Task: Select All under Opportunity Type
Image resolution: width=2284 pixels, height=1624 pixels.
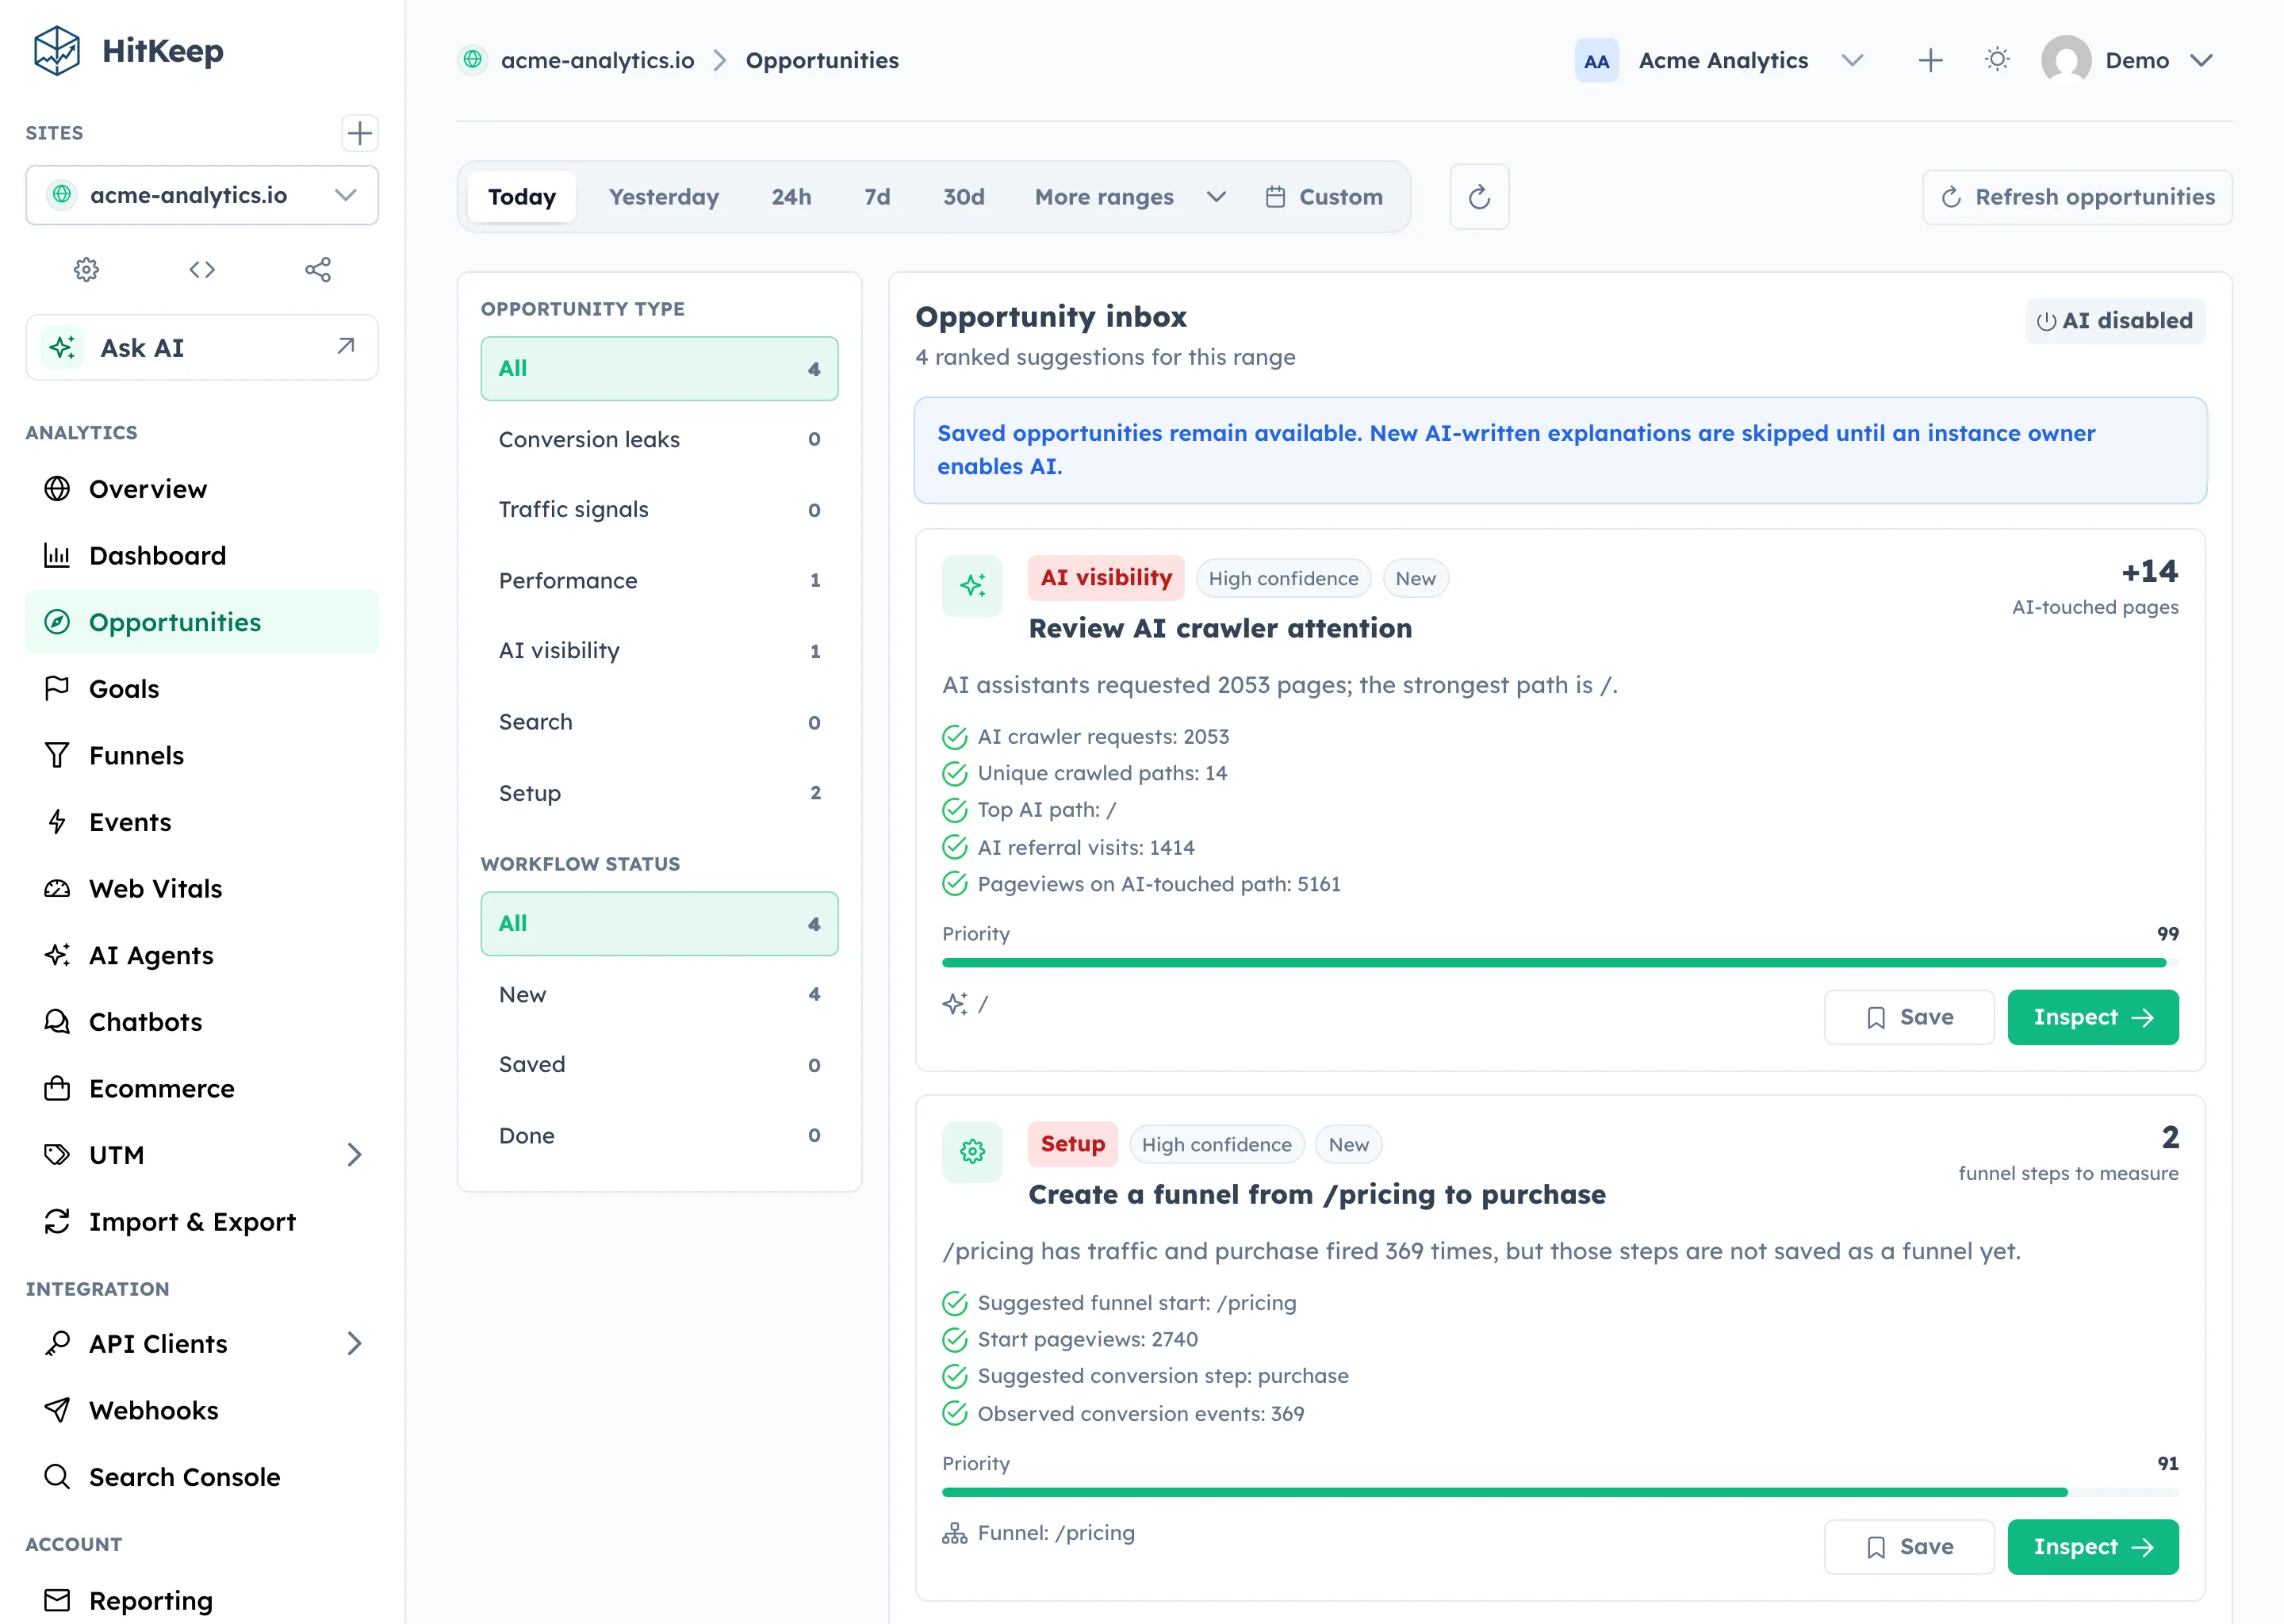Action: (x=659, y=368)
